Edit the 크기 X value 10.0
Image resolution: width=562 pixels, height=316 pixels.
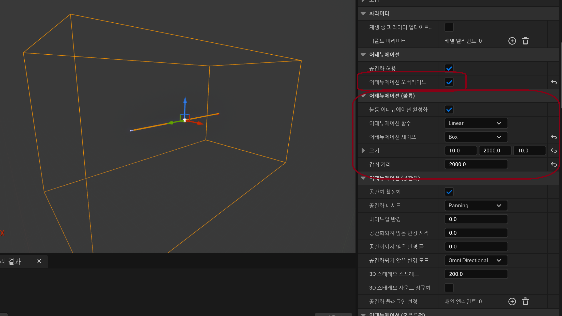coord(461,151)
